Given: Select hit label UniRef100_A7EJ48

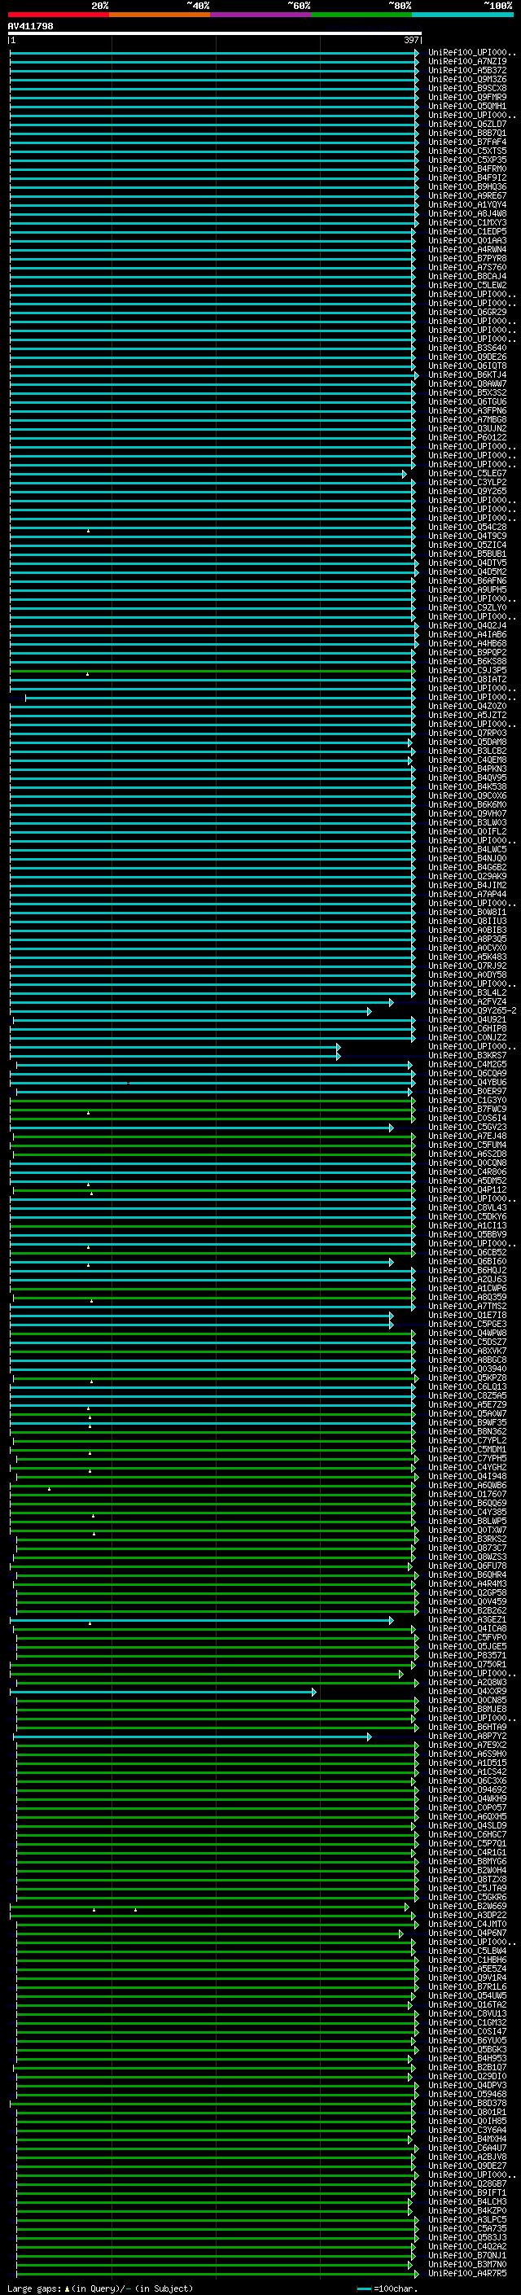Looking at the screenshot, I should point(467,1136).
